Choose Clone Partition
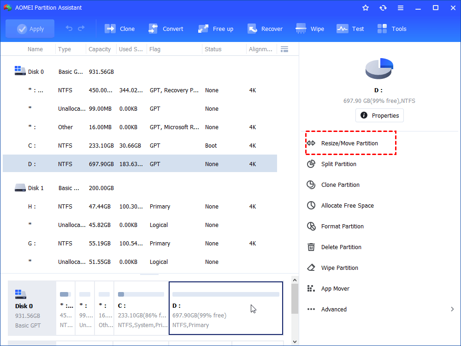This screenshot has height=346, width=461. click(340, 185)
